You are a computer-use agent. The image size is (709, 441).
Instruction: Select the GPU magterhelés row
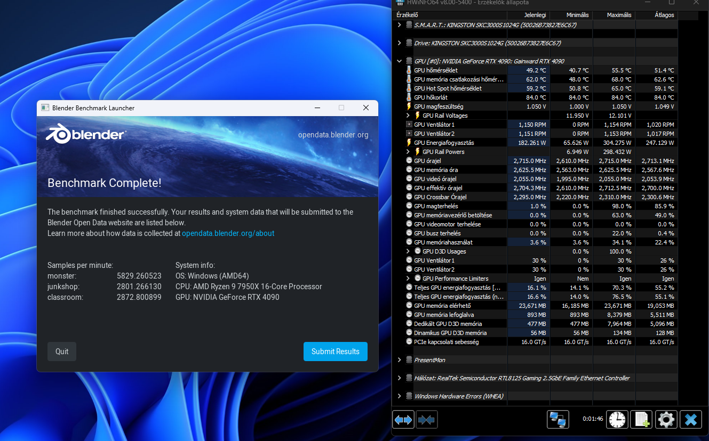(536, 206)
